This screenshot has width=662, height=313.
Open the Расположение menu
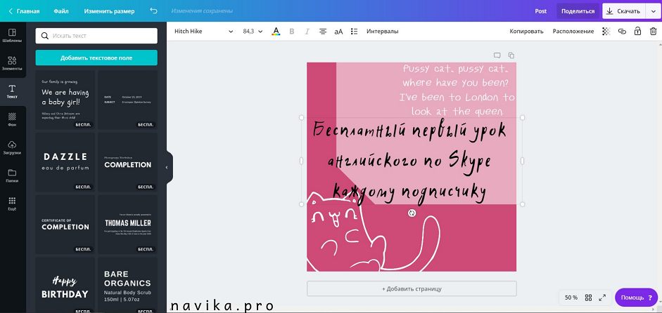(x=573, y=32)
